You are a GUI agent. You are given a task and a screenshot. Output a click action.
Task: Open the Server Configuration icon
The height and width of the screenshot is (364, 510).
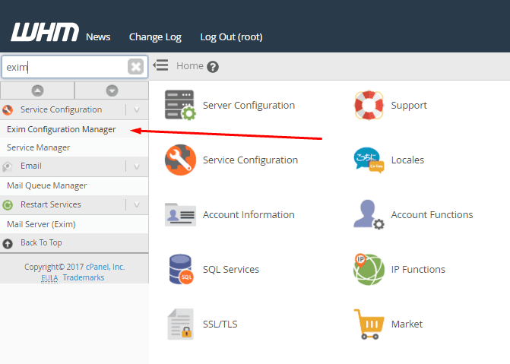pyautogui.click(x=180, y=105)
